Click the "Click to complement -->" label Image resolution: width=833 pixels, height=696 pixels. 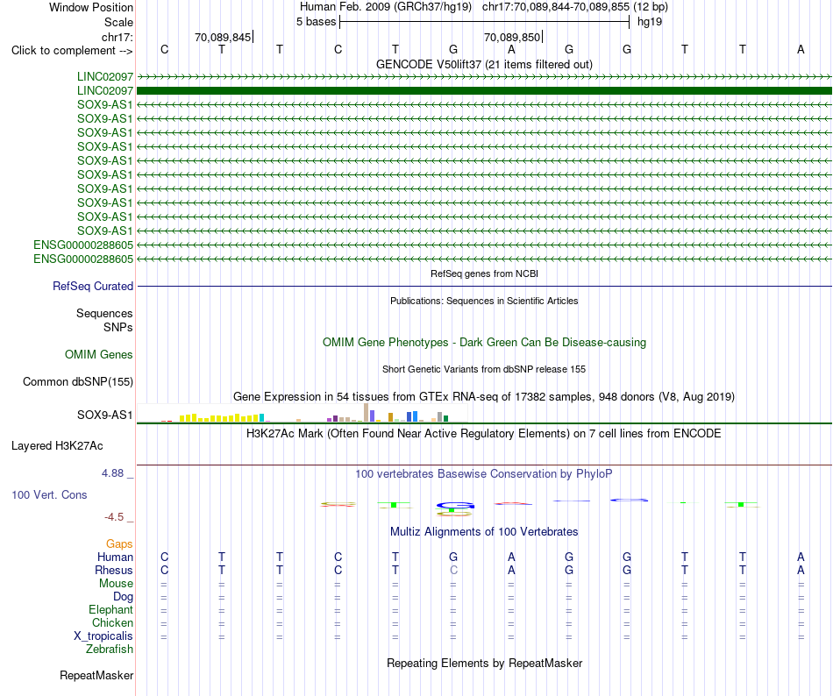click(72, 51)
